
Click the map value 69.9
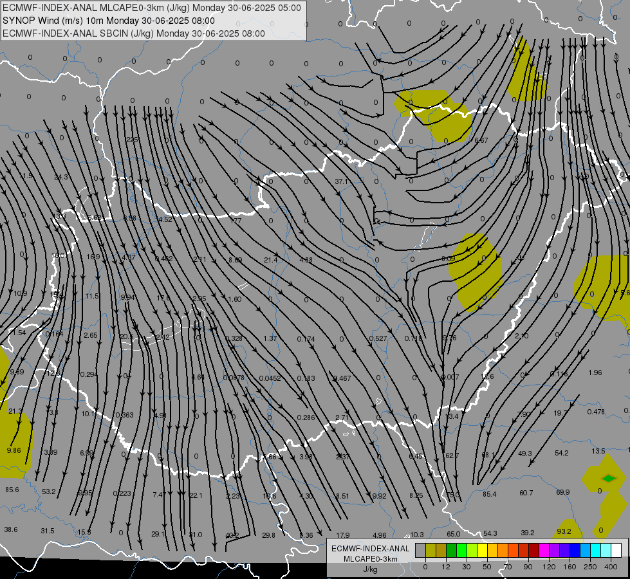(562, 492)
